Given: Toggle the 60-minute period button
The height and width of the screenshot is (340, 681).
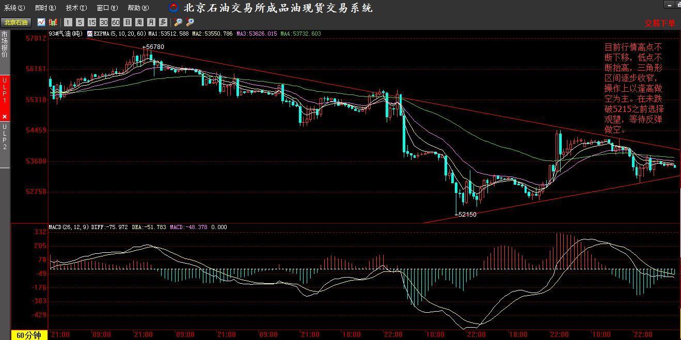Looking at the screenshot, I should (116, 22).
